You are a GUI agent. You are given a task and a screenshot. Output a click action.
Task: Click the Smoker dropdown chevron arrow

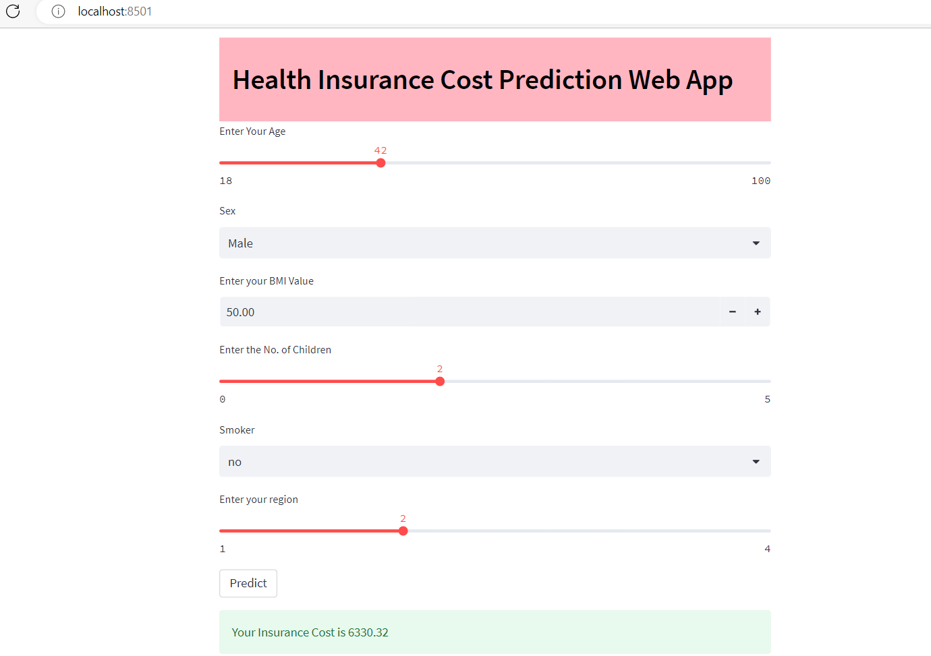coord(755,461)
